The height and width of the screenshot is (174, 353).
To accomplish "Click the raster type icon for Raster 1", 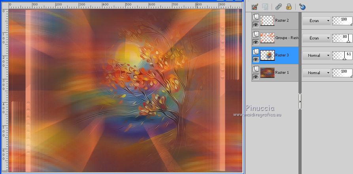I will tap(255, 69).
